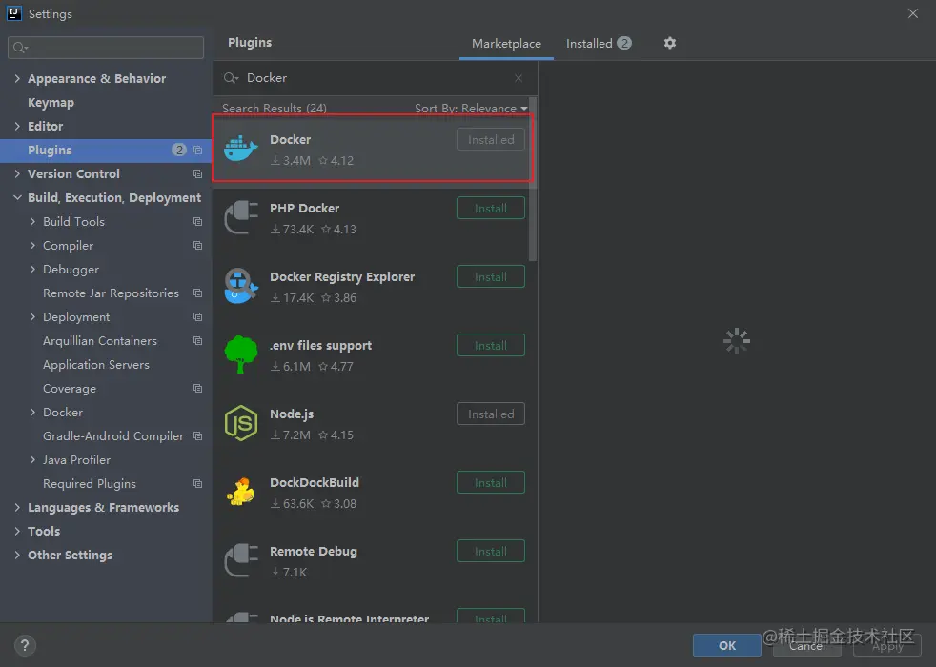Expand the Tools section

click(17, 531)
